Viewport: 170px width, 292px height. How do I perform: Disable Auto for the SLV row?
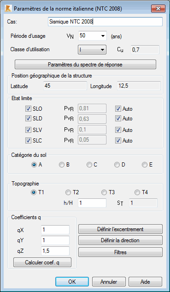point(118,130)
